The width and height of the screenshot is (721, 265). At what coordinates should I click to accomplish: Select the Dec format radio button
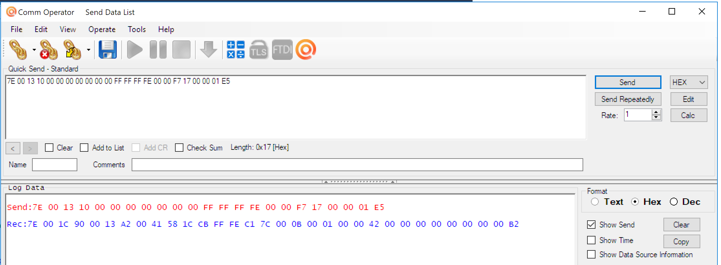[674, 202]
